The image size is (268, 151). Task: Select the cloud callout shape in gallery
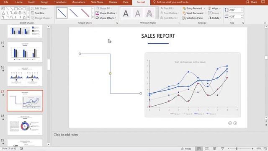point(24,13)
